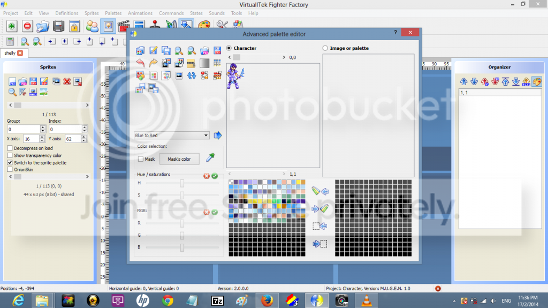Image resolution: width=548 pixels, height=308 pixels.
Task: Enable the Mask checkbox
Action: click(141, 159)
